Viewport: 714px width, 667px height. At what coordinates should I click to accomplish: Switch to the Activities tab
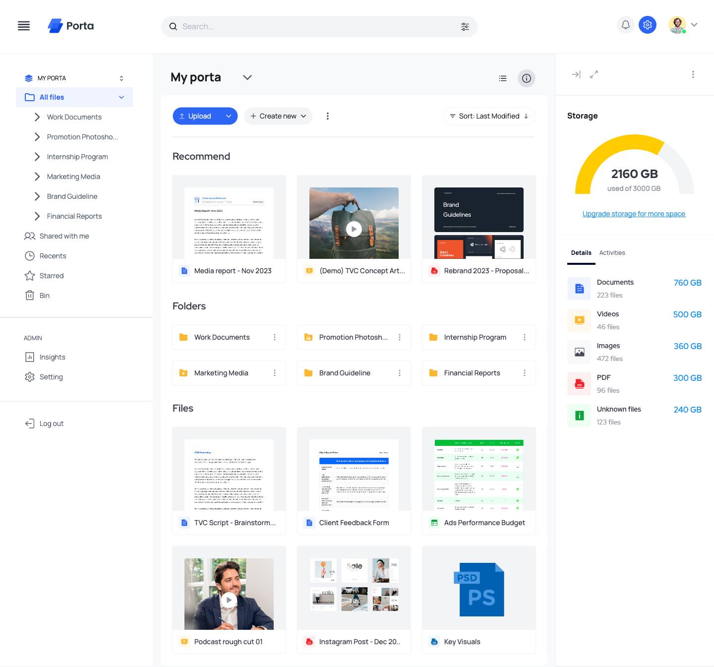(612, 253)
